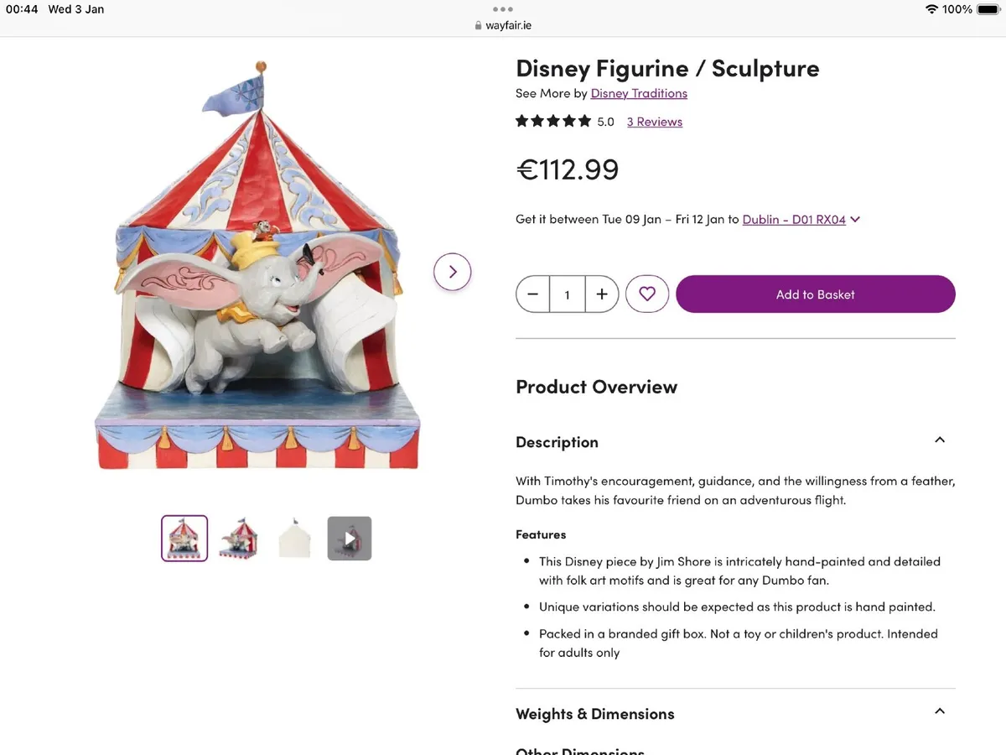This screenshot has width=1006, height=755.
Task: Collapse the Weights & Dimensions section
Action: (940, 711)
